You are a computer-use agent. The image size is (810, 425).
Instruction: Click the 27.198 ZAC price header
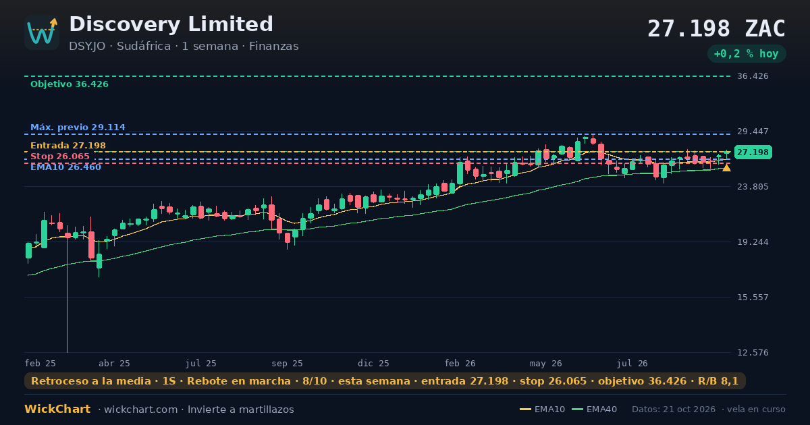[x=716, y=28]
